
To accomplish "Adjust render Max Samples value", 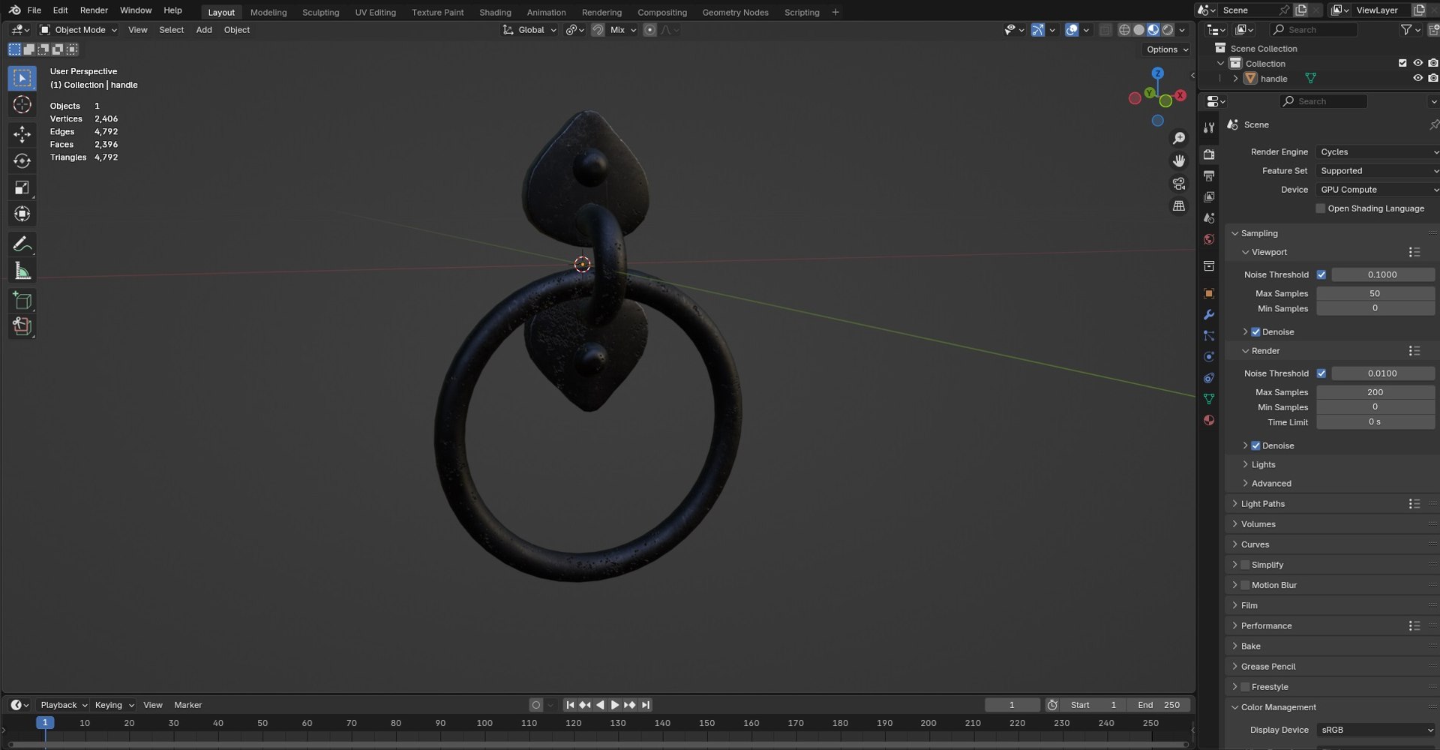I will (1375, 392).
